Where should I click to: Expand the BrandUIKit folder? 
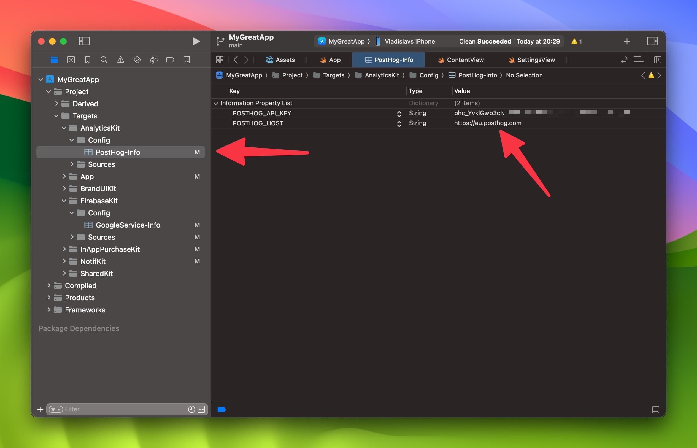[64, 188]
